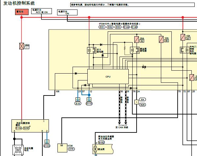Click pin number 12
197x156 pixels.
coord(91,92)
